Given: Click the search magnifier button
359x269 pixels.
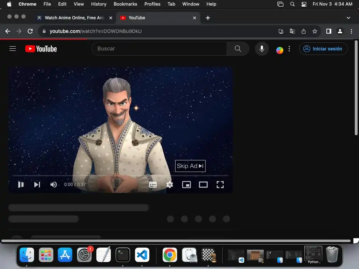Looking at the screenshot, I should tap(238, 49).
